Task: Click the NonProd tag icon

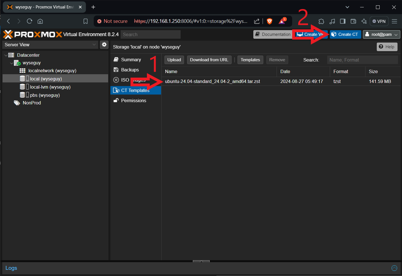Action: click(x=17, y=103)
